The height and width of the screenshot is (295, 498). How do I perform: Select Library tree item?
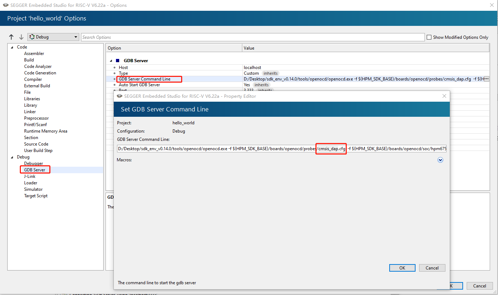pos(31,105)
